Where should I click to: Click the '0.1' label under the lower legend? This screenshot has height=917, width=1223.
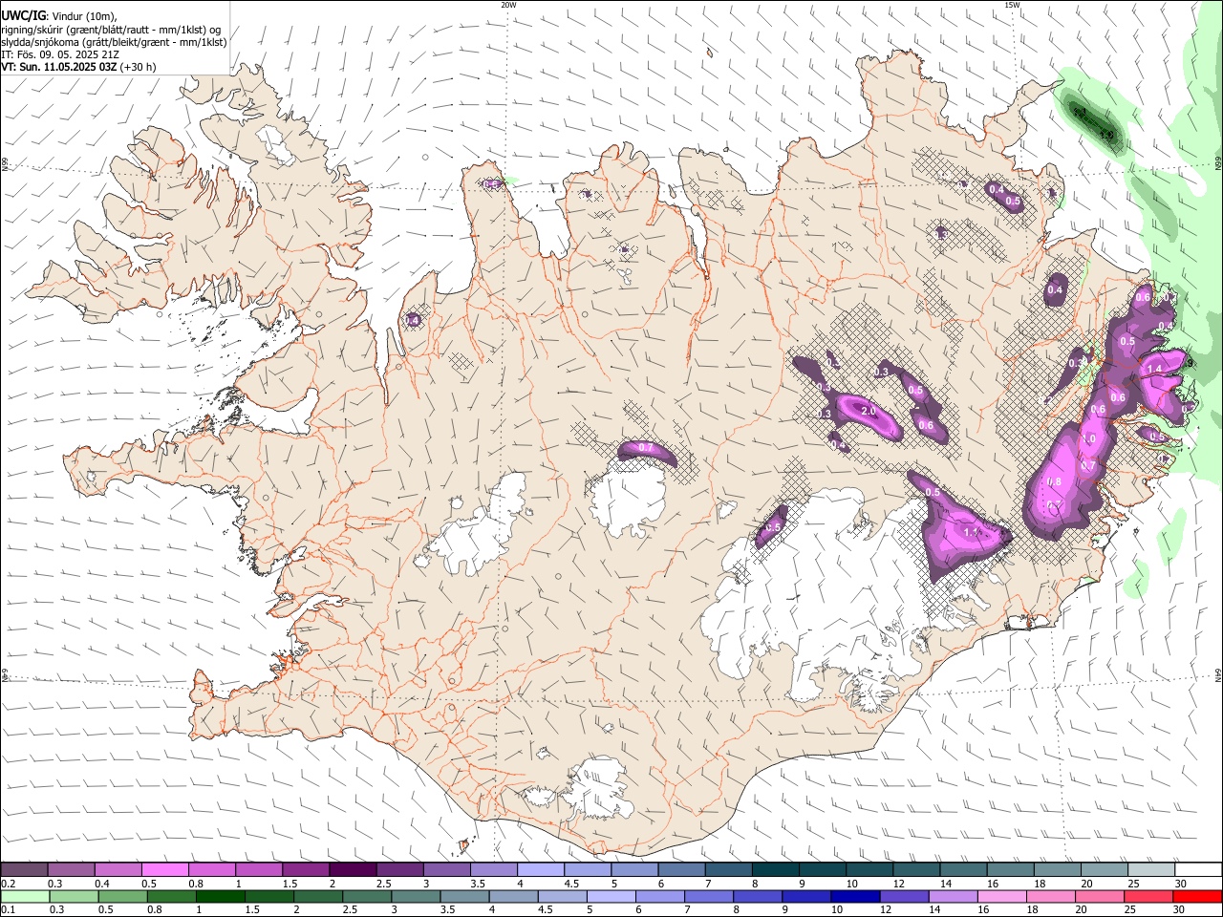point(8,910)
